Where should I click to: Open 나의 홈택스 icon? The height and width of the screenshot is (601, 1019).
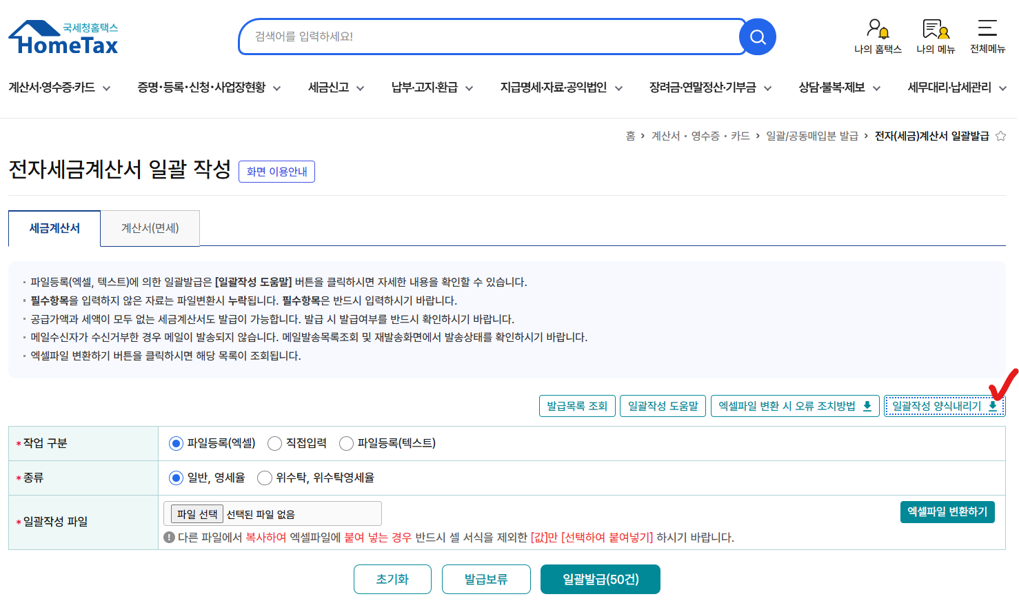click(878, 37)
